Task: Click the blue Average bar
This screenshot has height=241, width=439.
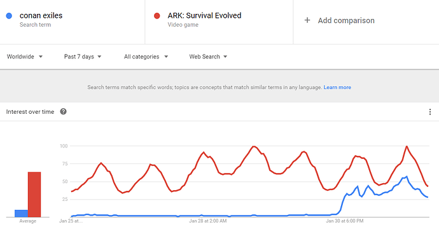Action: [x=21, y=214]
